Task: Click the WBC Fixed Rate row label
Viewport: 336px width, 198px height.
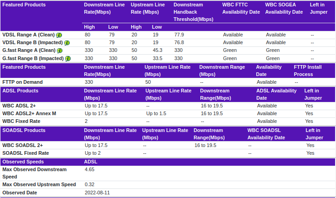Action: 21,121
